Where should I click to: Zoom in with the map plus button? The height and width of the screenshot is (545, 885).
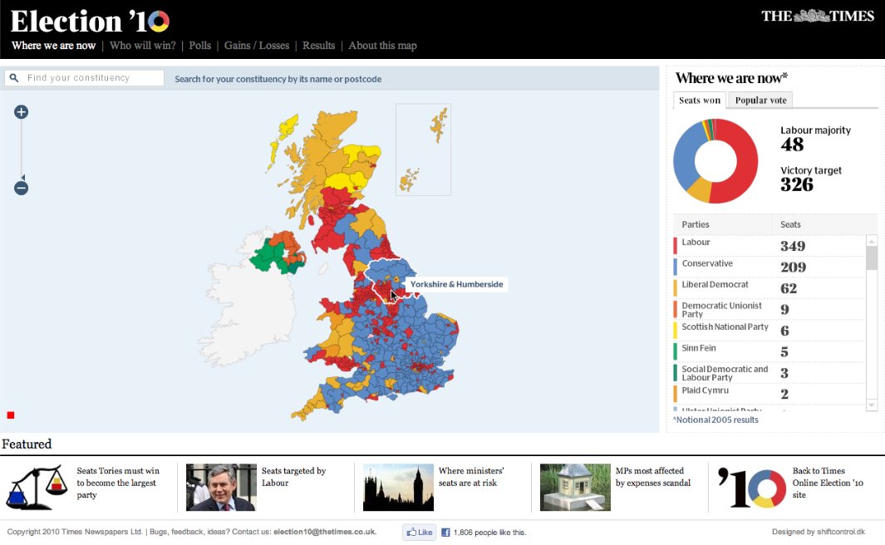coord(21,111)
